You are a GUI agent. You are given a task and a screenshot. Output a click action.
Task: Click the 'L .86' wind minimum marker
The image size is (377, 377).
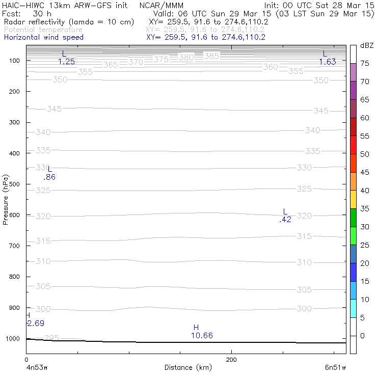(x=49, y=173)
